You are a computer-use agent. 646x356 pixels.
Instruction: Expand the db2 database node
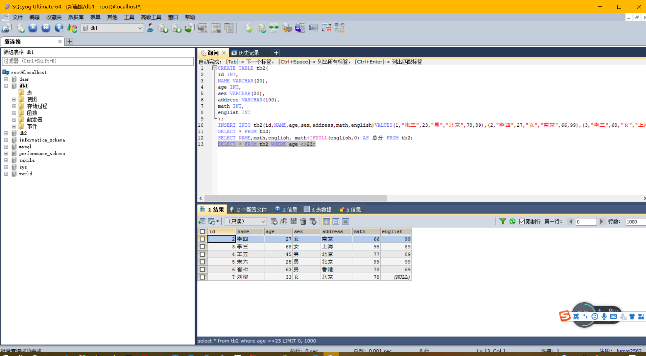click(x=6, y=133)
